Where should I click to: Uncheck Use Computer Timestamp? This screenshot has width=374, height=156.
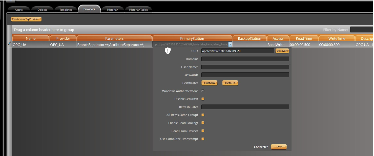point(203,139)
